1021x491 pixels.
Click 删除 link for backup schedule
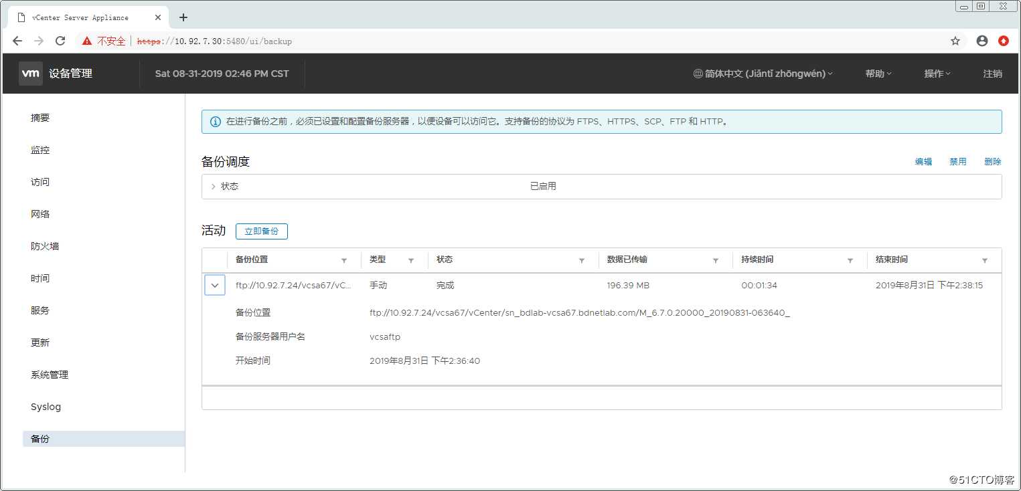pyautogui.click(x=993, y=162)
